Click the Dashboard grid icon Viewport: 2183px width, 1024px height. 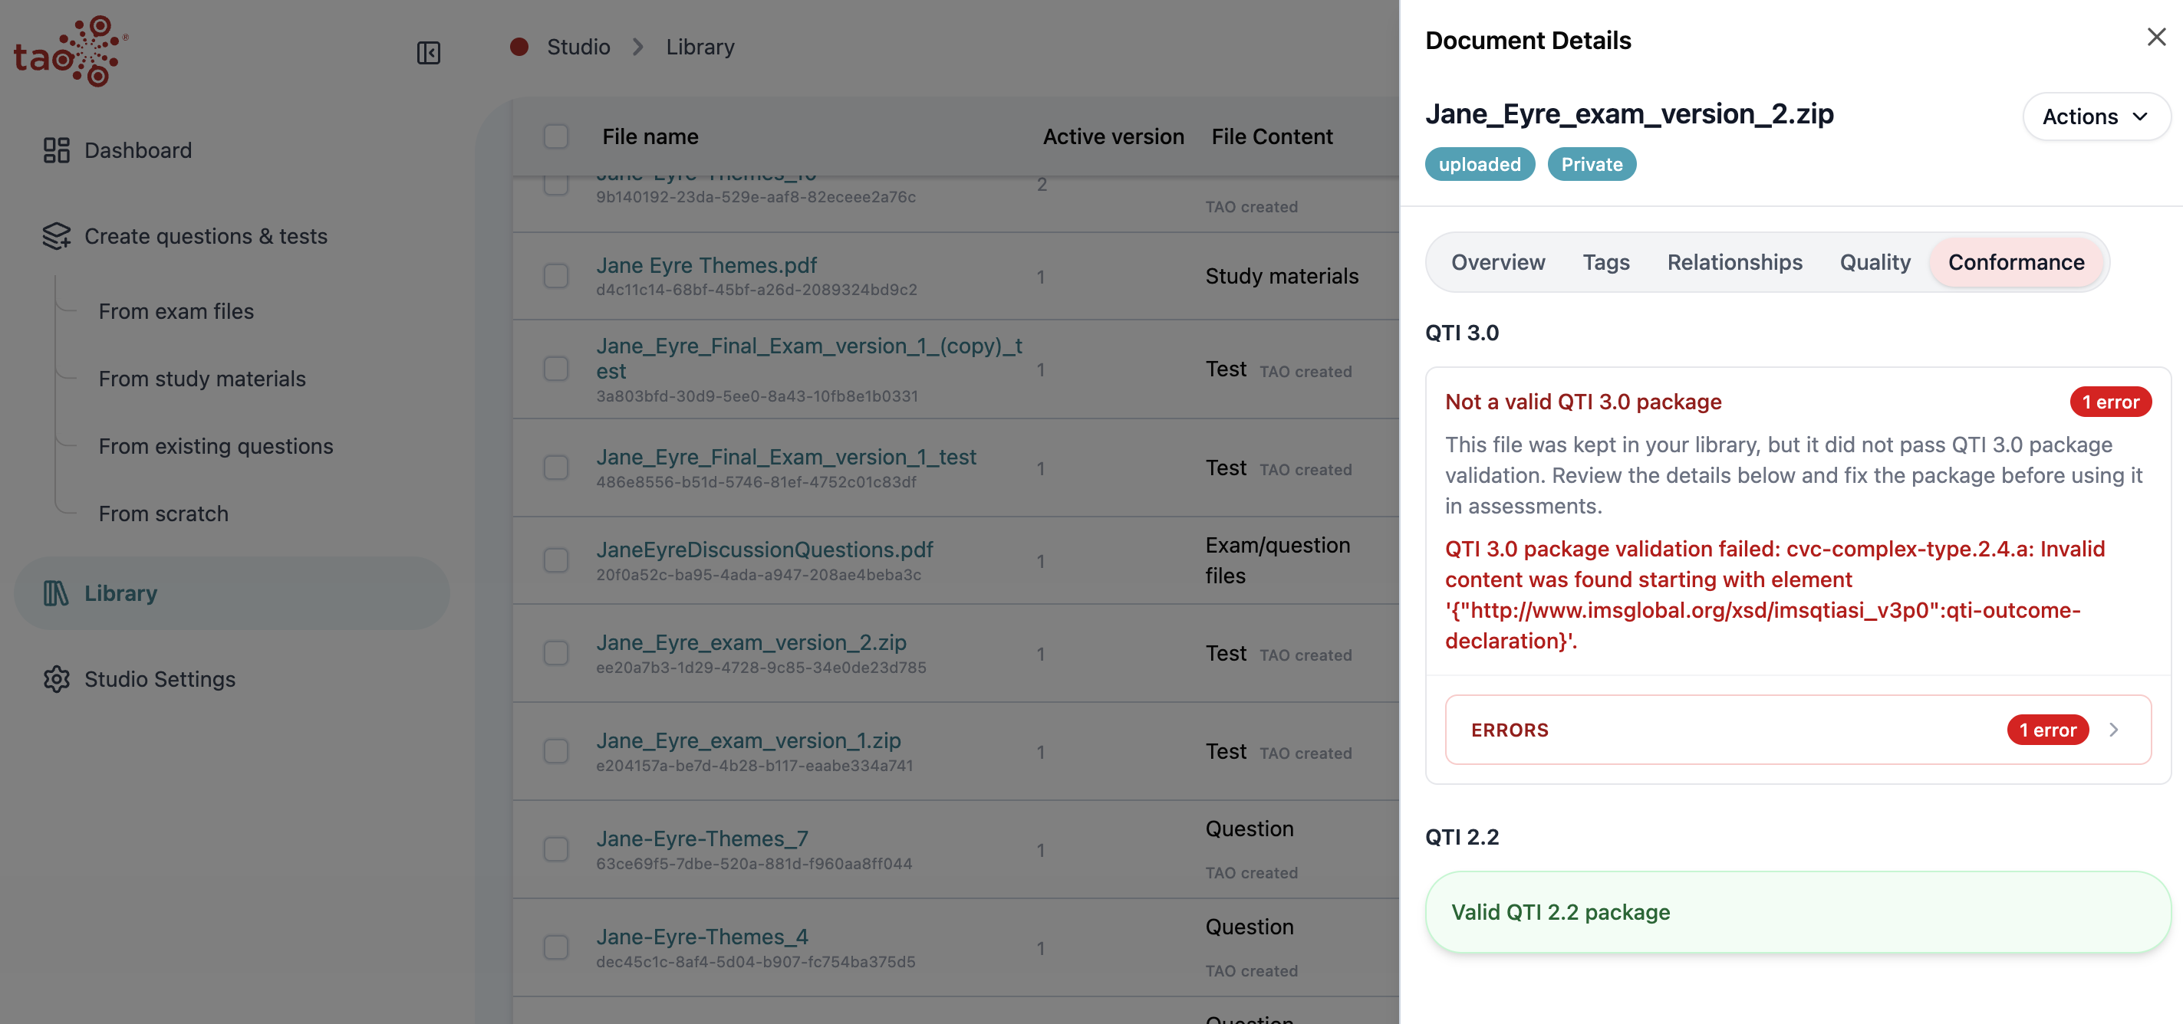(56, 150)
